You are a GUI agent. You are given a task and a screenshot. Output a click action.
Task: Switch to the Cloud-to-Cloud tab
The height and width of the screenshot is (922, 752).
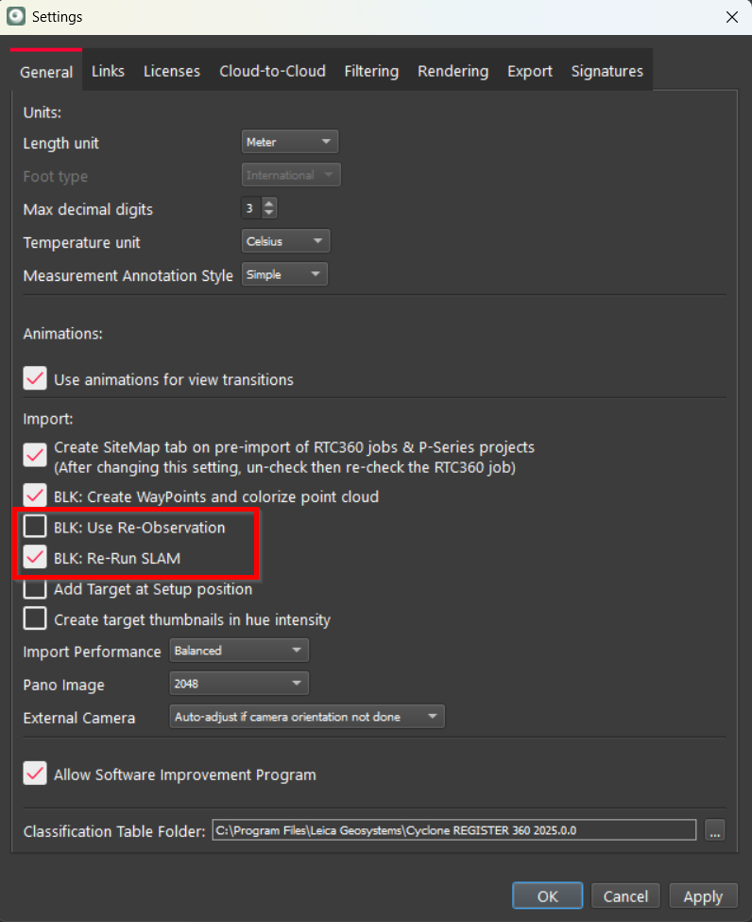tap(272, 71)
